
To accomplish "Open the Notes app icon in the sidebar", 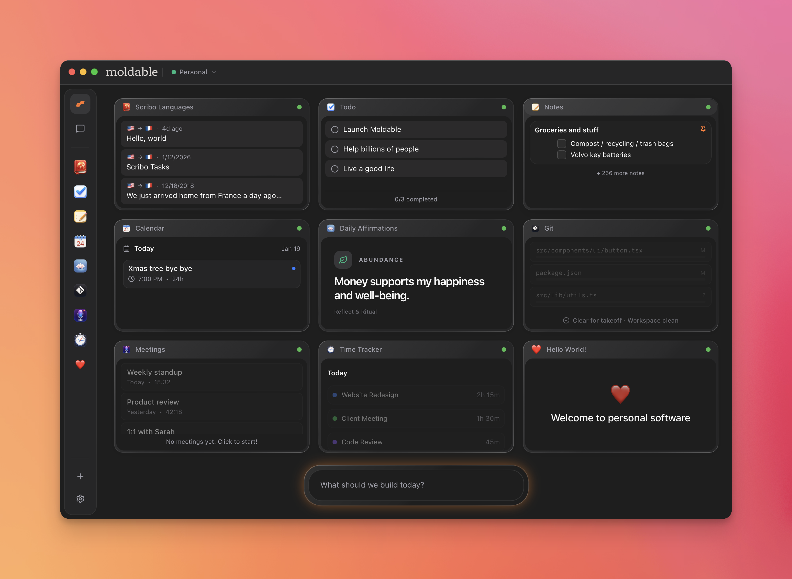I will [80, 216].
